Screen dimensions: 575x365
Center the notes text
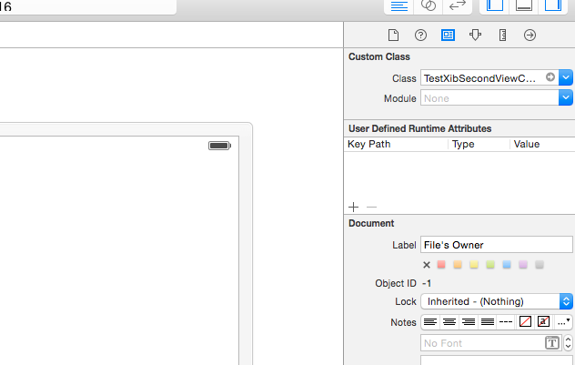point(449,322)
